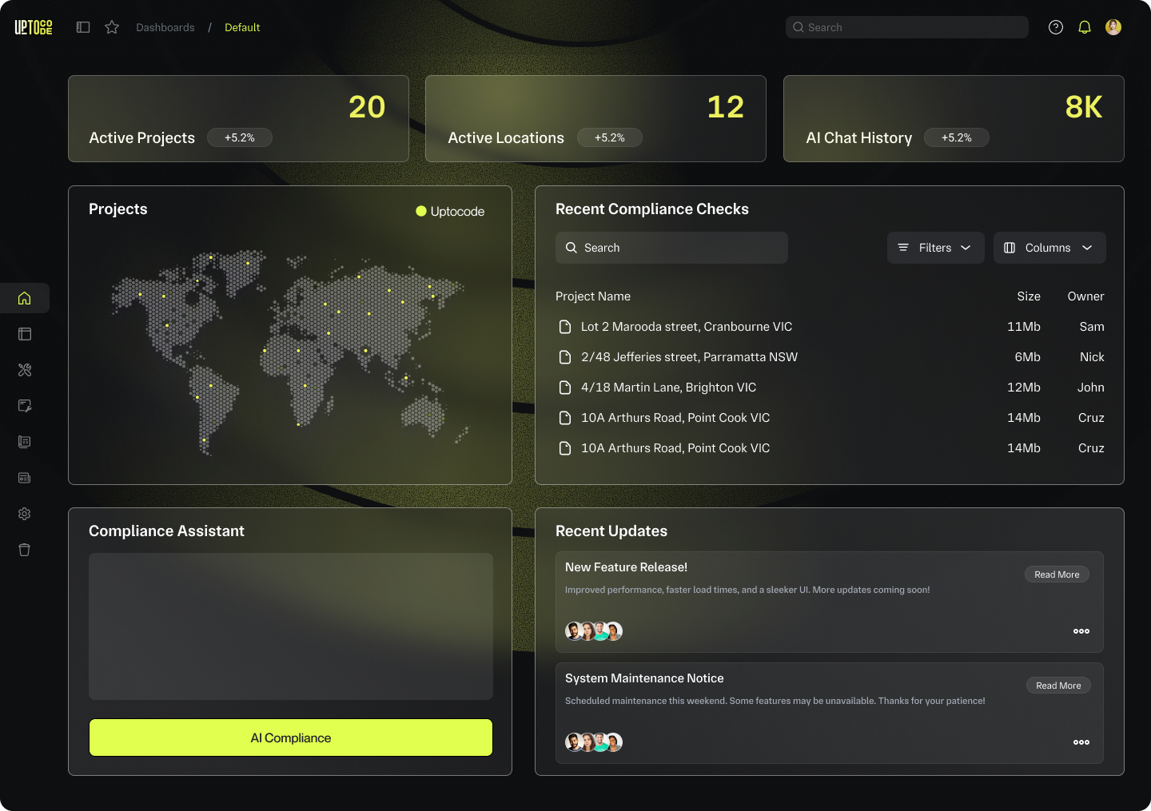Open Lot 2 Marooda street, Cranbourne VIC

click(687, 327)
